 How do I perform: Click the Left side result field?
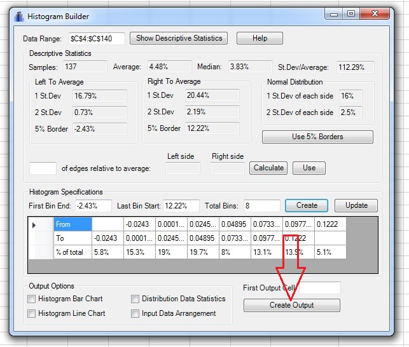pos(183,168)
